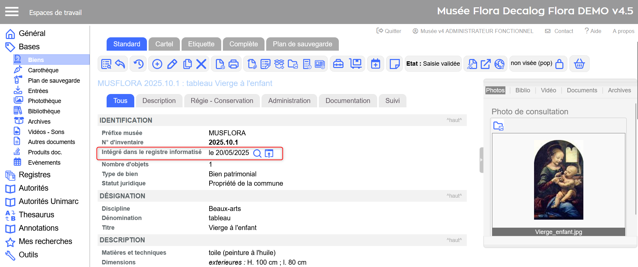Open the history clock-arrow icon
Screen dimensions: 638x267
139,64
